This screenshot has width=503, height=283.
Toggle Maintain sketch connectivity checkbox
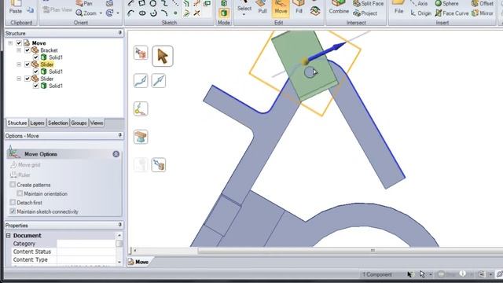tap(13, 211)
